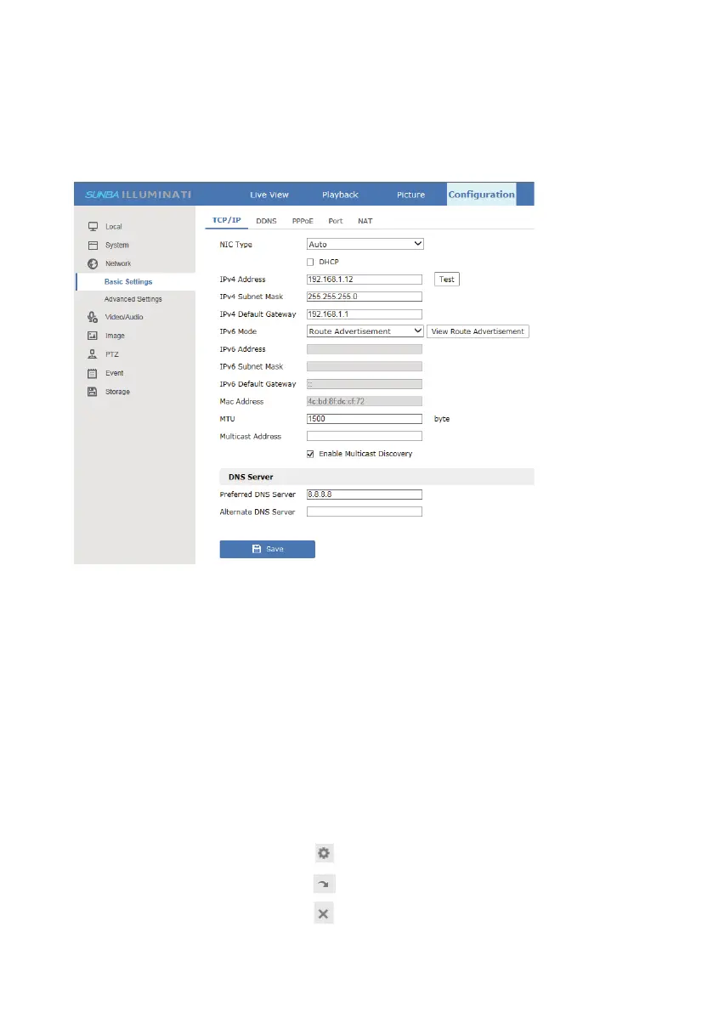Click the X close icon
Viewport: 713px width, 1012px height.
[x=323, y=913]
